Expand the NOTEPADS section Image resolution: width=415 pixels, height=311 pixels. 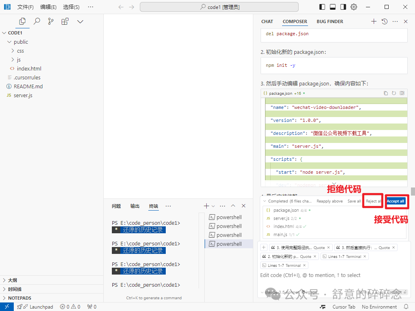tap(51, 298)
